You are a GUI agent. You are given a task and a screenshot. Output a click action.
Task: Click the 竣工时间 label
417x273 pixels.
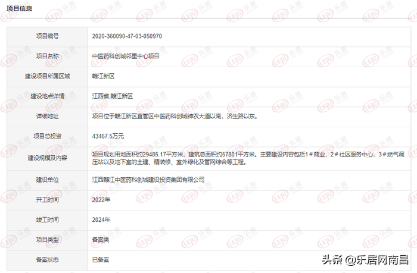click(x=47, y=219)
